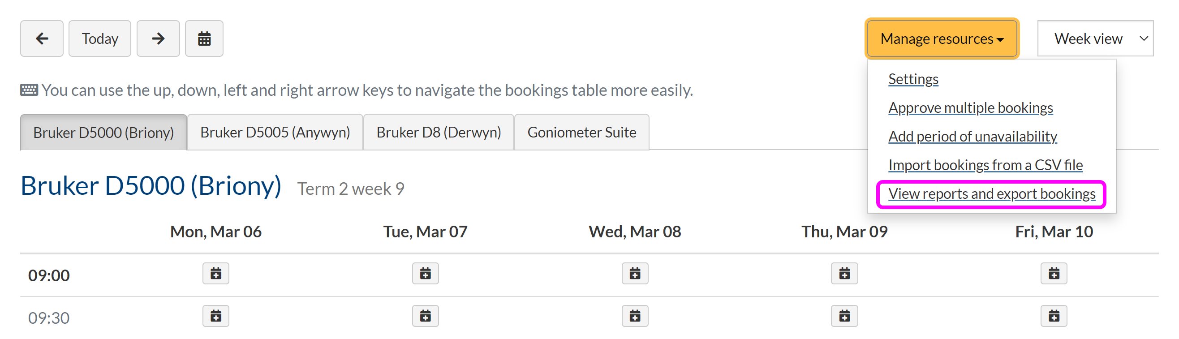Collapse the Manage resources dropdown
The image size is (1179, 339).
[942, 39]
